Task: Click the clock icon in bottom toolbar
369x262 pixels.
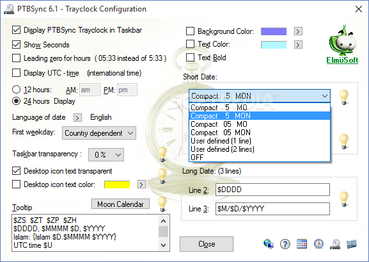Action: click(318, 244)
